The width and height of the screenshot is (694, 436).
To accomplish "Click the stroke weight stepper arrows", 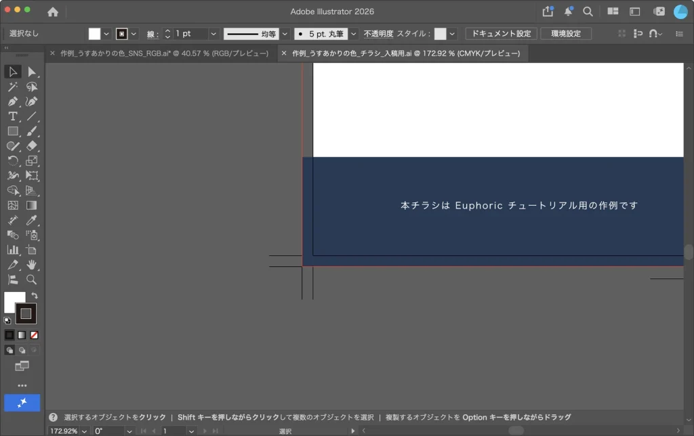I will click(167, 34).
